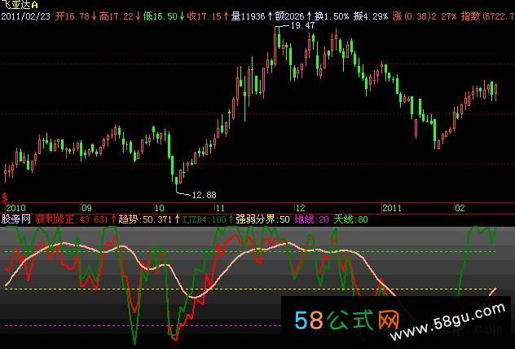Image resolution: width=515 pixels, height=349 pixels.
Task: Click the 地线:20 label
Action: pos(312,219)
